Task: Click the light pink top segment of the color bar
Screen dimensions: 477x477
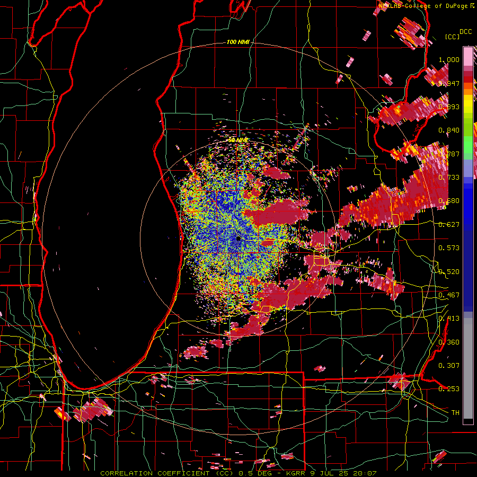Action: (468, 56)
